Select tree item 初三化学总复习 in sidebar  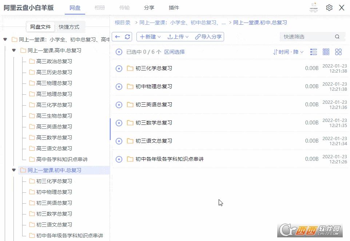[x=54, y=181]
